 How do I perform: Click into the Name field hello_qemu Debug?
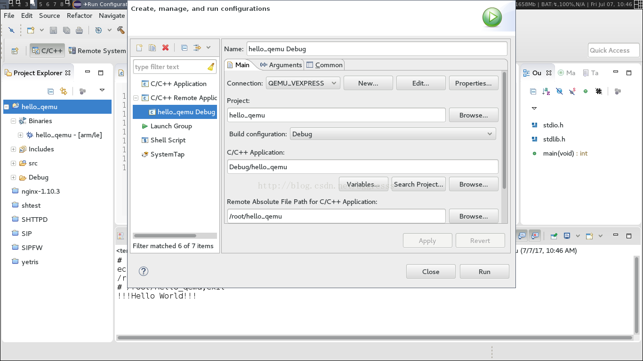click(x=377, y=48)
